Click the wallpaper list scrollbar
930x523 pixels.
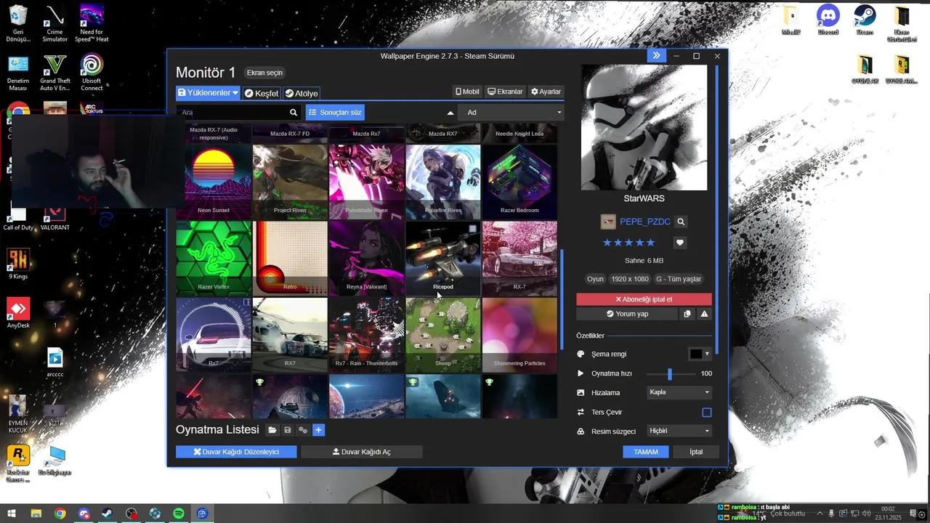562,298
